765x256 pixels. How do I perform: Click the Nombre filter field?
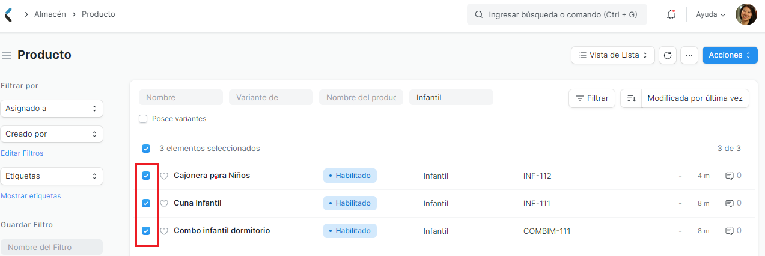(x=181, y=97)
